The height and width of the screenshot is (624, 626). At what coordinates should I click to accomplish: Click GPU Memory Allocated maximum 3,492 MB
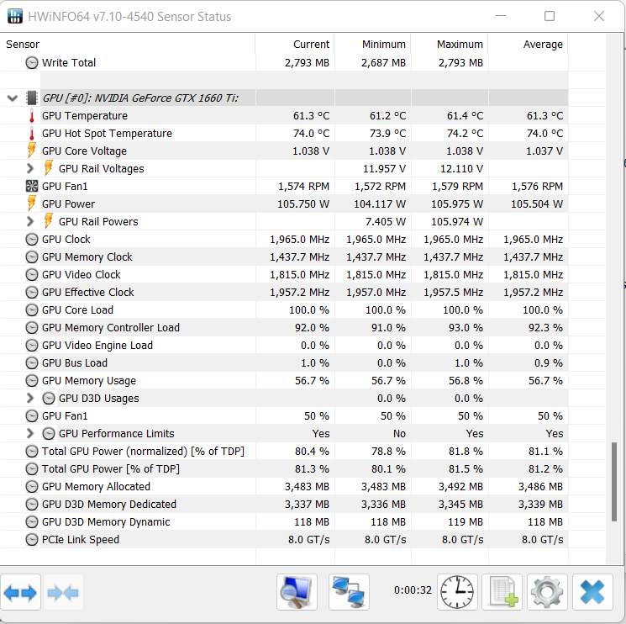point(460,487)
